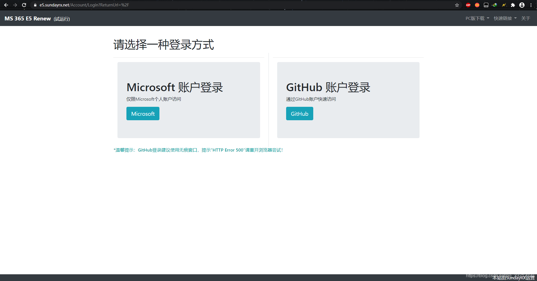537x281 pixels.
Task: Expand the 快速链接 dropdown menu
Action: point(505,18)
